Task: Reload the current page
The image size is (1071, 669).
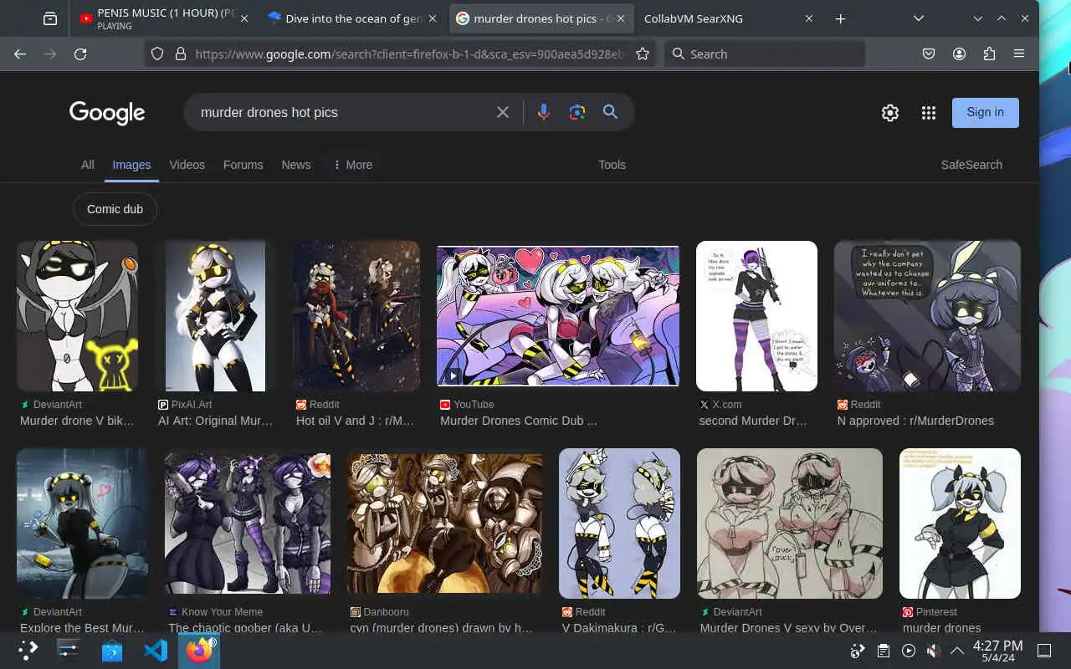Action: pos(80,54)
